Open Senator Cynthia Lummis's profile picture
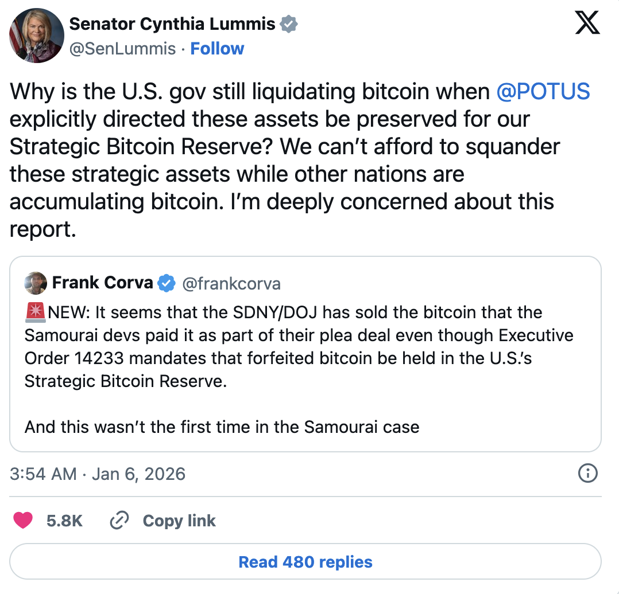619x594 pixels. (36, 36)
